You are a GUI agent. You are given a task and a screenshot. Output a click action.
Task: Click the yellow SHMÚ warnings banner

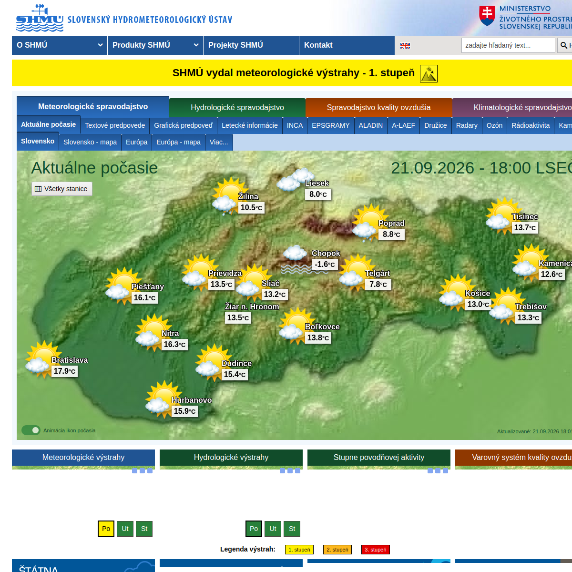click(292, 73)
